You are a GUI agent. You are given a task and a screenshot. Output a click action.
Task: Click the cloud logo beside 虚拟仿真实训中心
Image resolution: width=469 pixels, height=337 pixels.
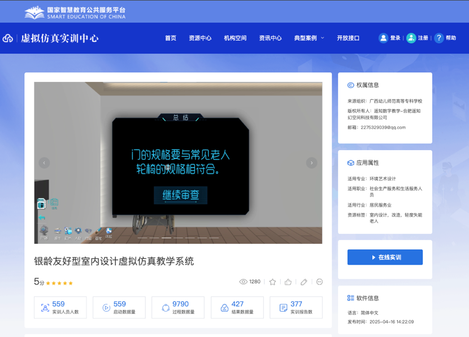(x=8, y=38)
